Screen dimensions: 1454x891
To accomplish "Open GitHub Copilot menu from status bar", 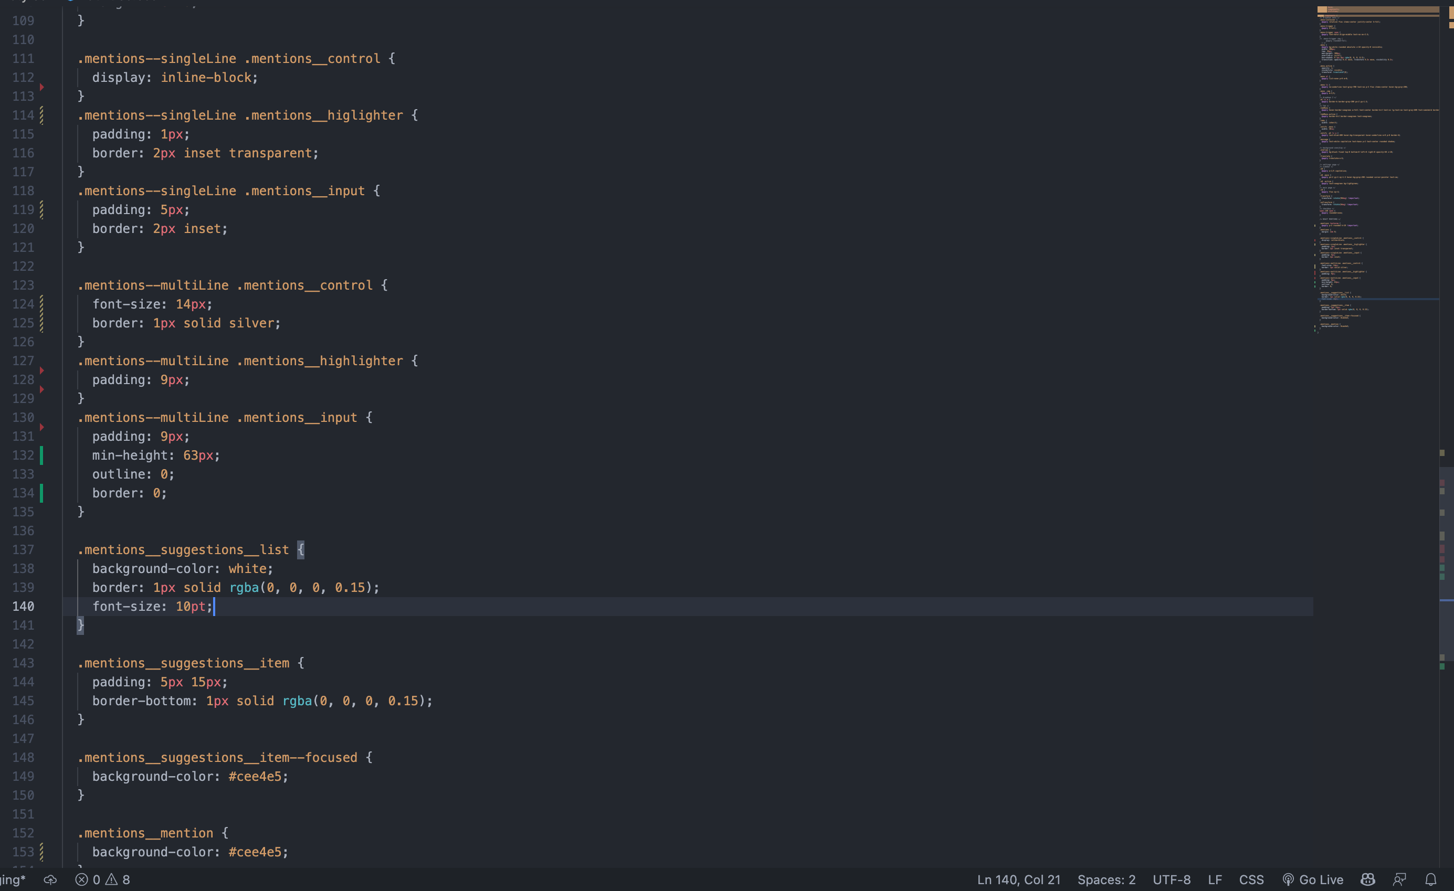I will tap(1368, 879).
